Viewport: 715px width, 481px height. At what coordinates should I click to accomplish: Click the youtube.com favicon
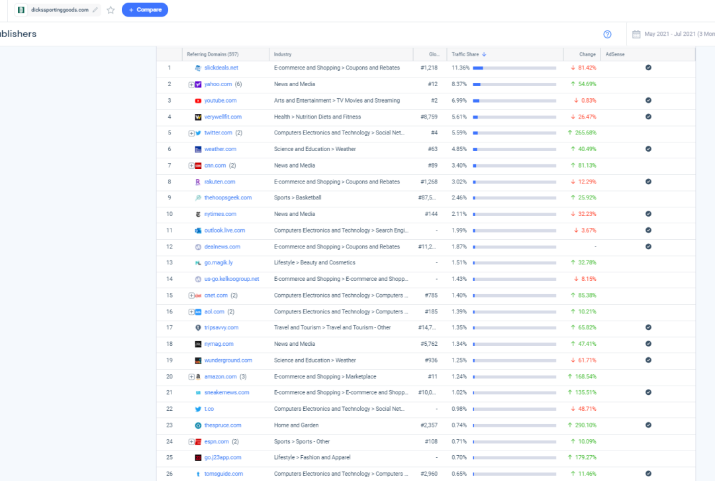coord(198,101)
